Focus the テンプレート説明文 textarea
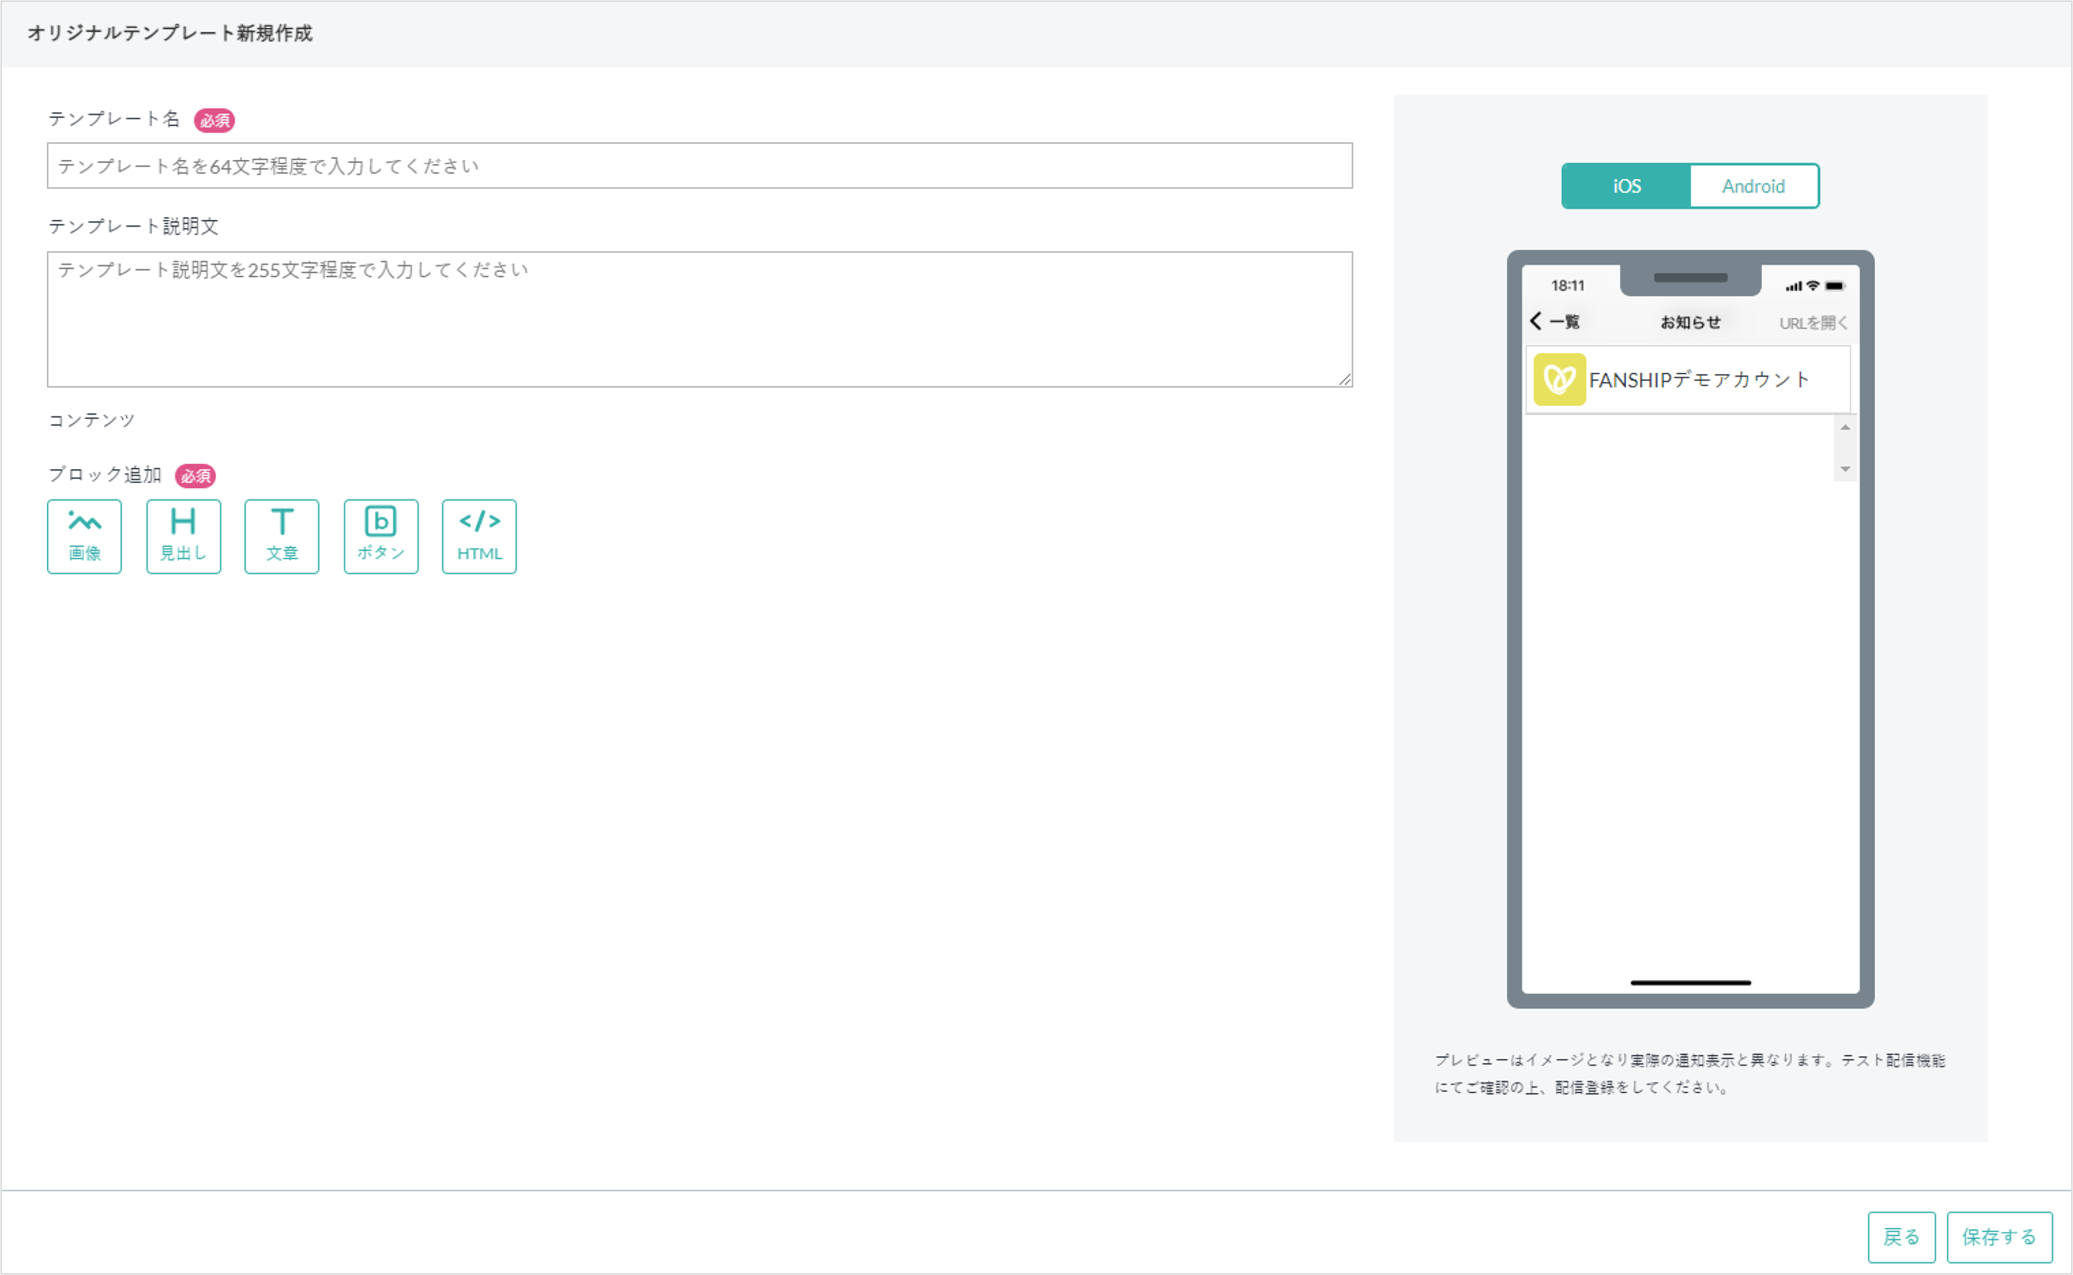Screen dimensions: 2073x1275 tap(700, 319)
